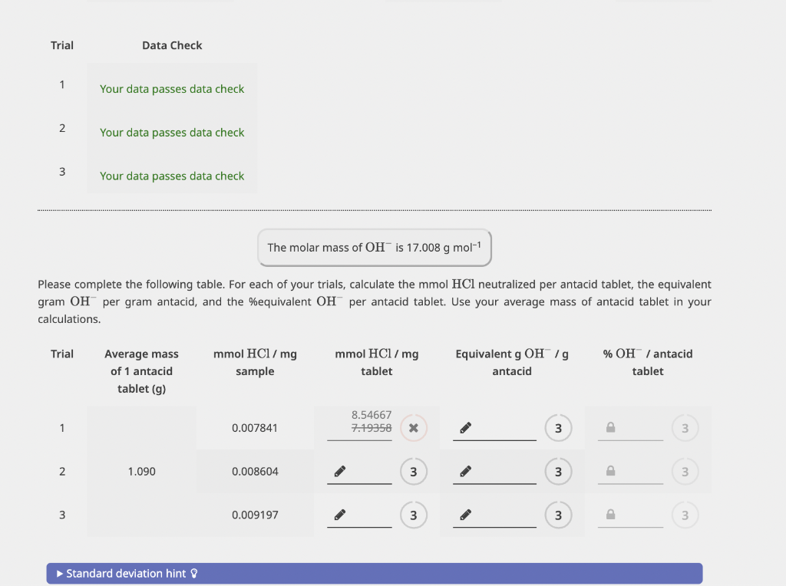Click the pencil icon for Trial 3 mmol HCl/mg tablet
The height and width of the screenshot is (586, 786).
pos(338,515)
